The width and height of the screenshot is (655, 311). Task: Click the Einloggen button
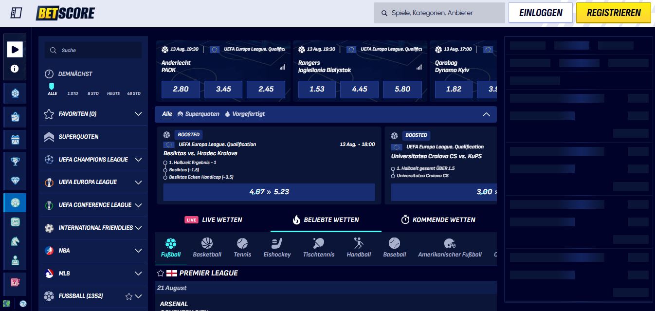click(x=541, y=13)
